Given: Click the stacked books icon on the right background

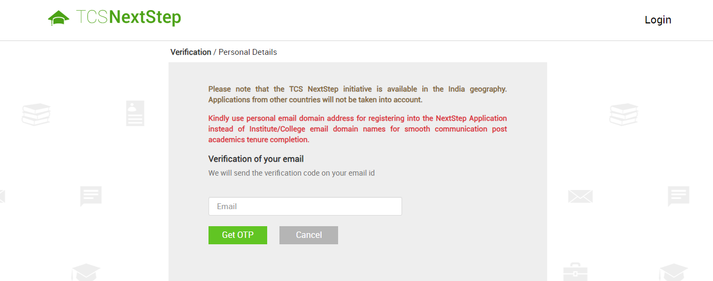Looking at the screenshot, I should [x=623, y=114].
